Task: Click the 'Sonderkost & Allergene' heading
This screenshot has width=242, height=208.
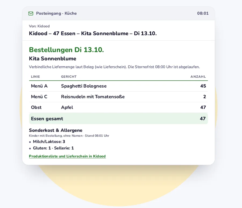Action: click(x=56, y=130)
